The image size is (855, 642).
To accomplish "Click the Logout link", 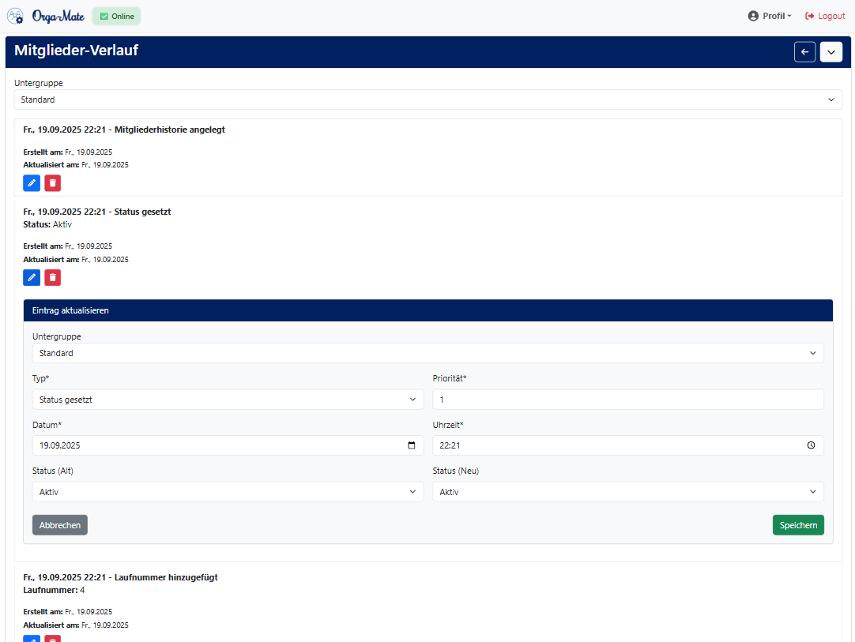I will (x=825, y=16).
